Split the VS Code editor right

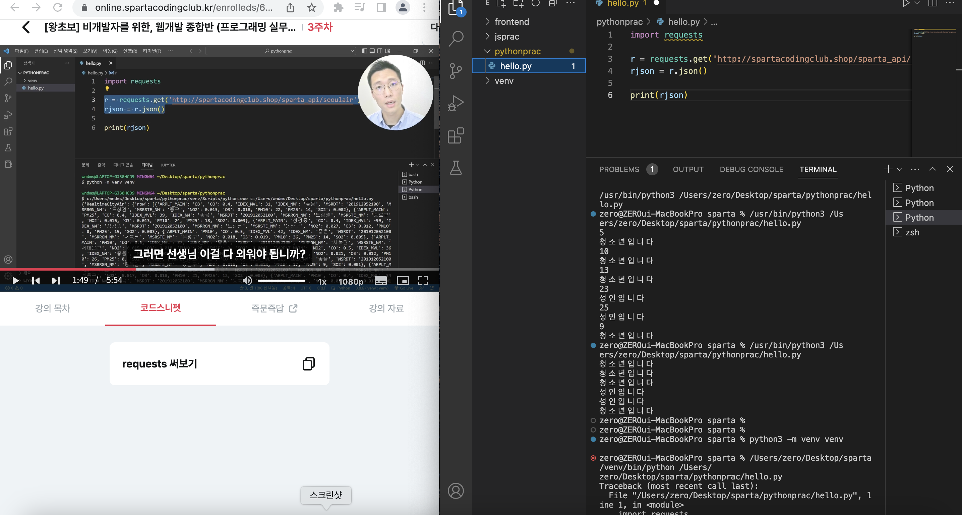click(933, 3)
